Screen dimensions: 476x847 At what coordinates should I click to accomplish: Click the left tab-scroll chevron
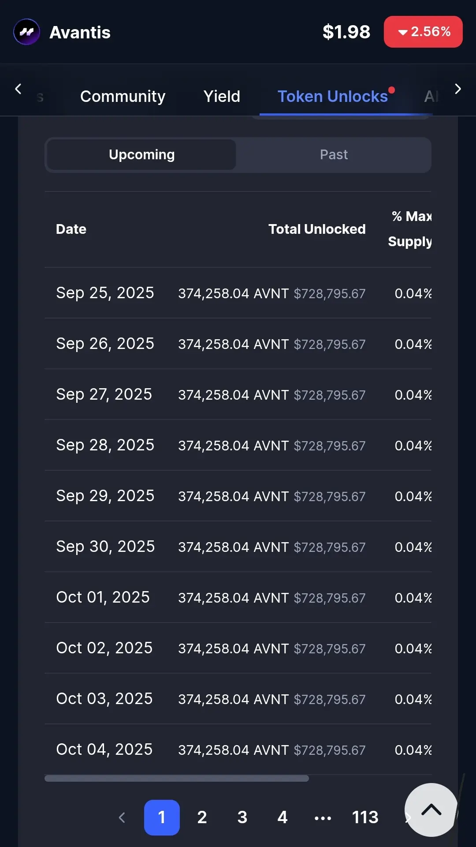pyautogui.click(x=18, y=89)
